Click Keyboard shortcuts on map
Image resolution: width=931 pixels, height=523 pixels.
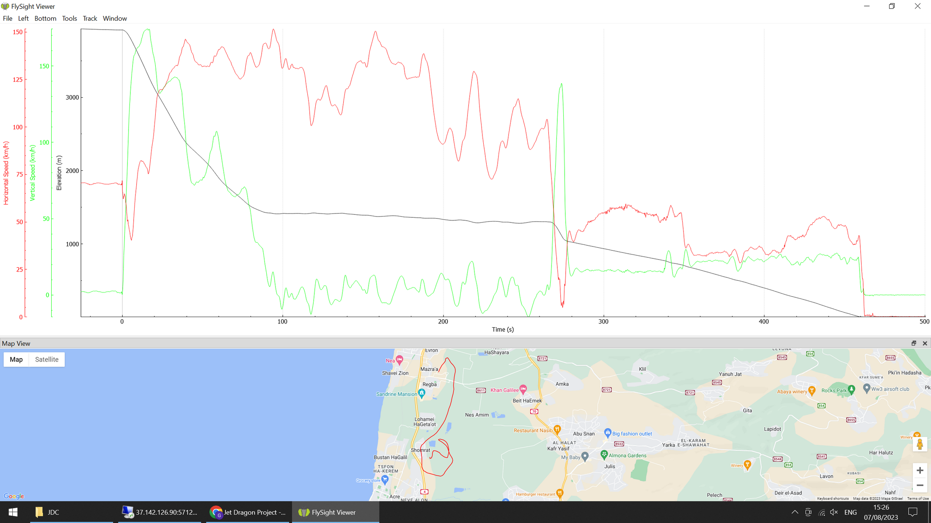[832, 498]
